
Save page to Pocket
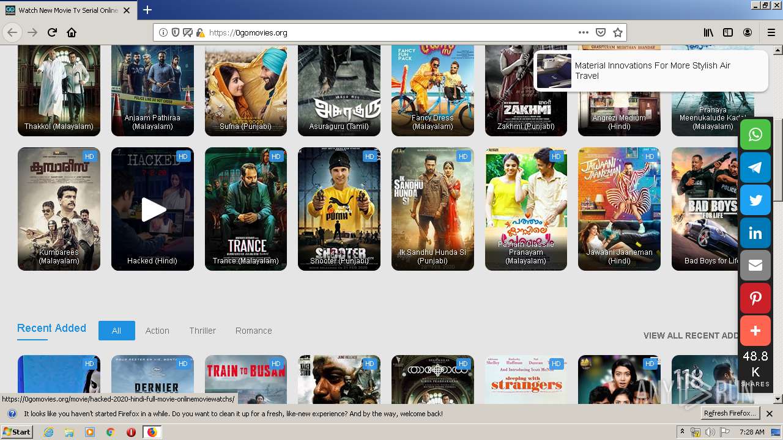tap(601, 32)
